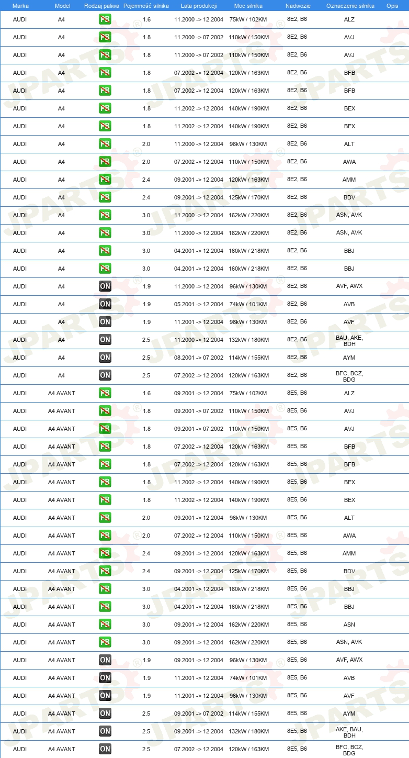Click petrol icon in A4 1.6 ALZ row
This screenshot has height=758, width=409.
(105, 19)
